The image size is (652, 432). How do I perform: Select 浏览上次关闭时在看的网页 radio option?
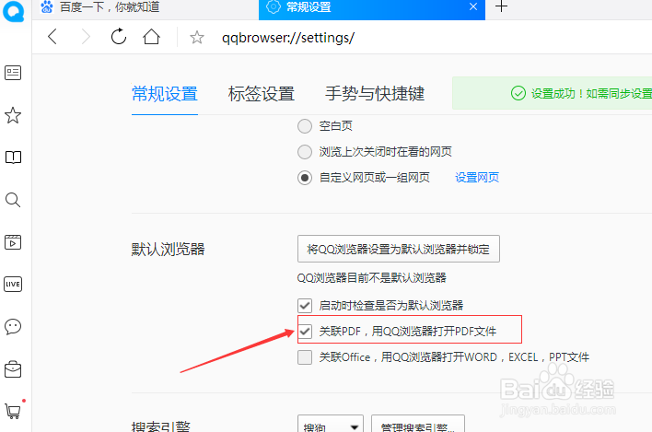coord(305,152)
